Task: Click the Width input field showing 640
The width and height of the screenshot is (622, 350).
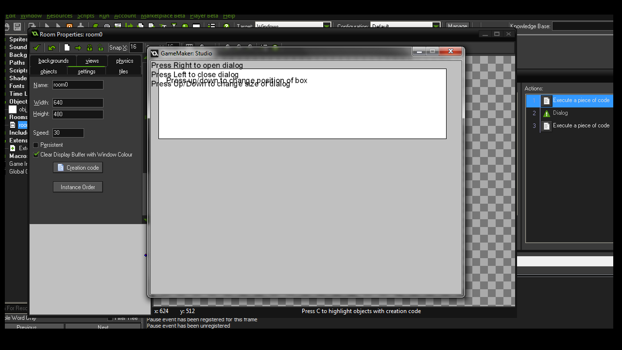Action: pyautogui.click(x=77, y=103)
